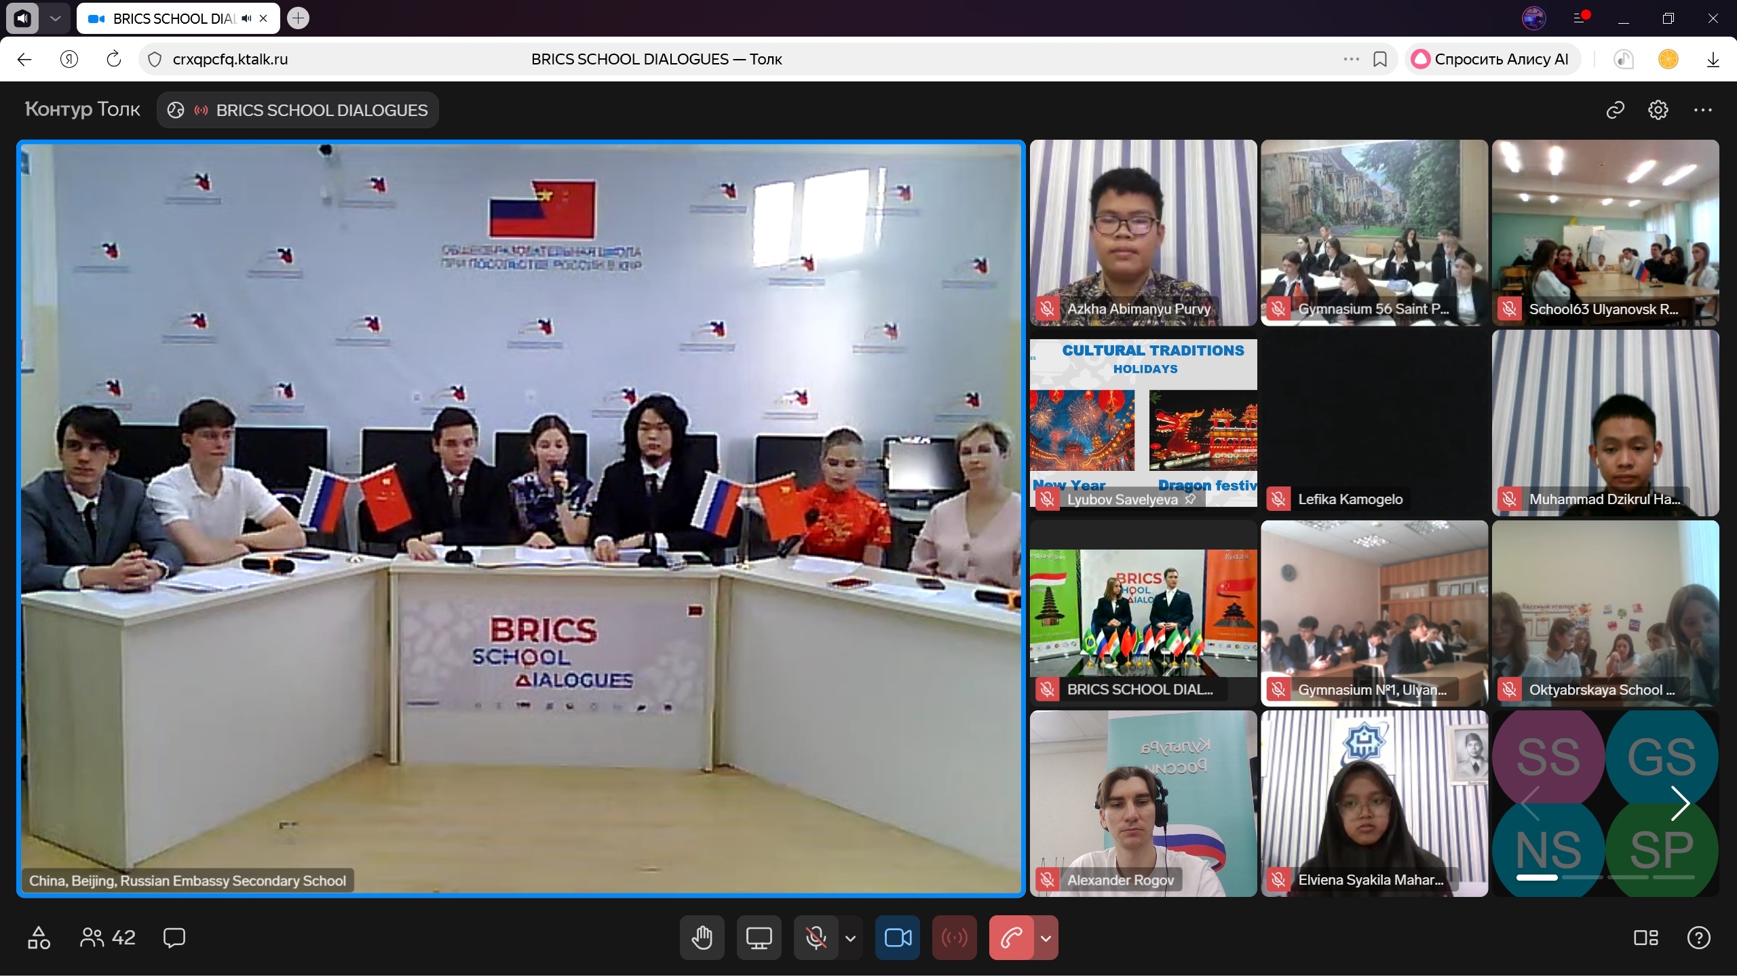Unmute the microphone

click(x=816, y=938)
